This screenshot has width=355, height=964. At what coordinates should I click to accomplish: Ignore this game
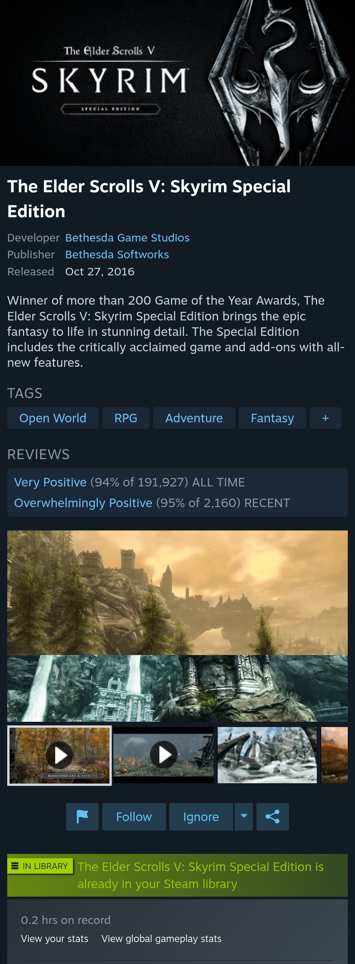tap(201, 816)
